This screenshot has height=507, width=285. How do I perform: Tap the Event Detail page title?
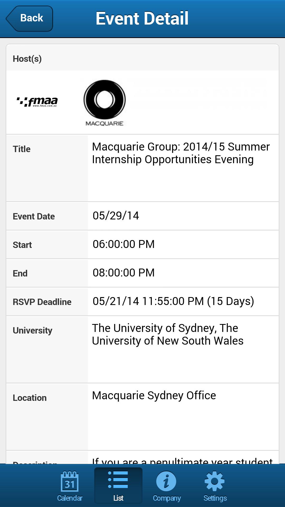tap(142, 18)
